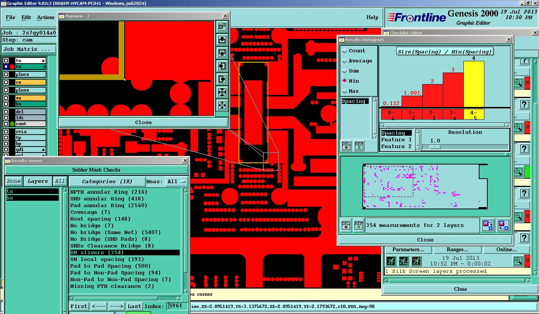
Task: Toggle checkbox for layer to
Action: click(x=6, y=61)
